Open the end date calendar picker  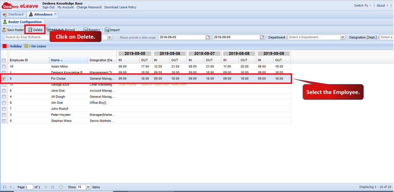262,37
